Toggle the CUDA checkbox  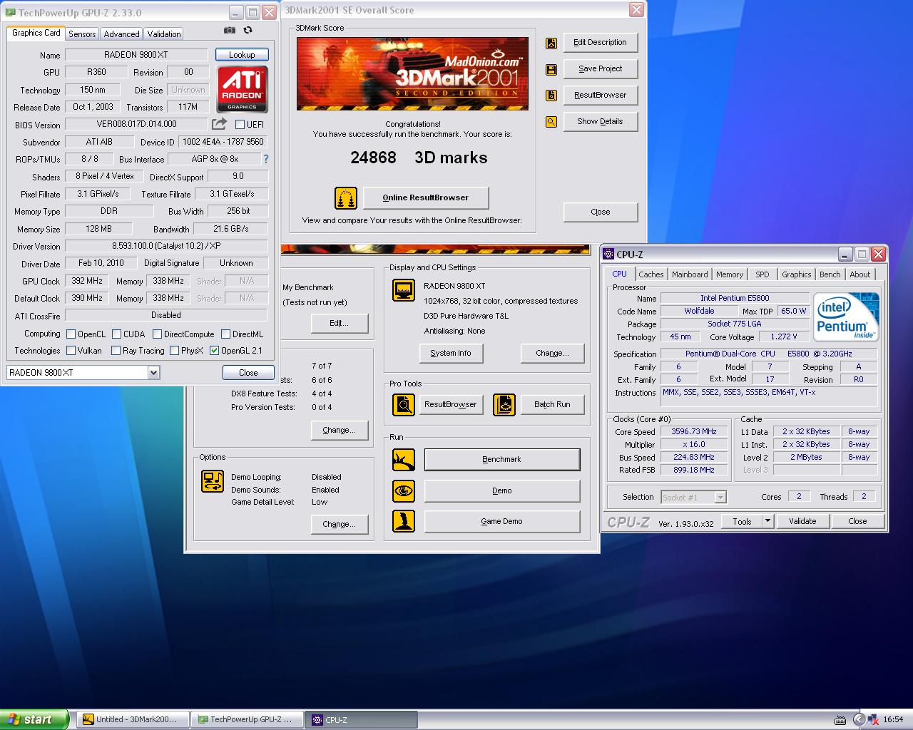click(x=116, y=334)
